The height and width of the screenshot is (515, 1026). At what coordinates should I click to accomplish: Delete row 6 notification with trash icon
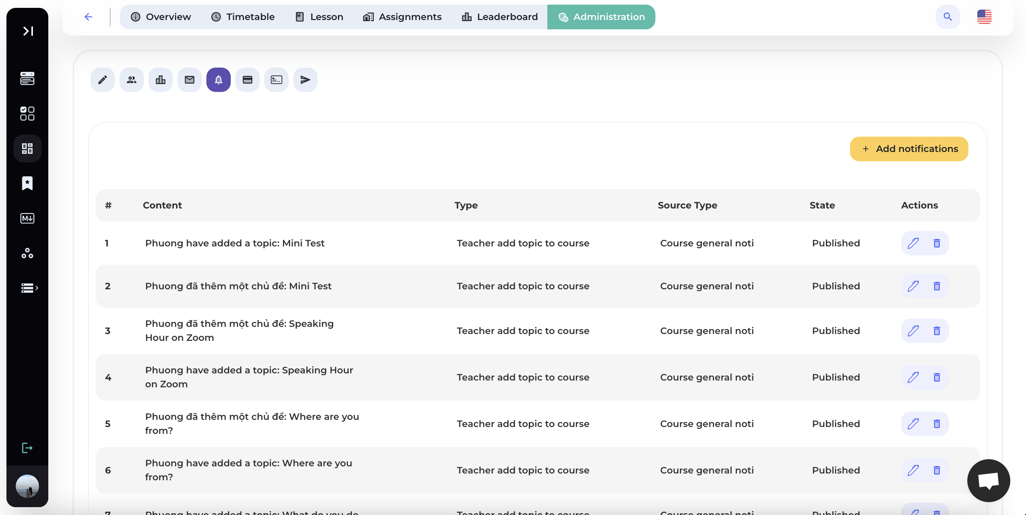coord(937,470)
